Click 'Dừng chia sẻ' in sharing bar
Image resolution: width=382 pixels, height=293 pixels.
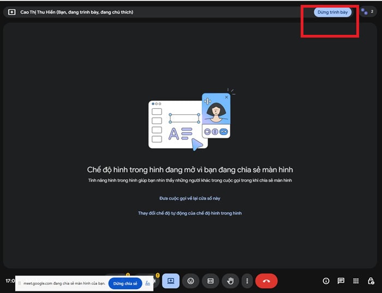click(x=125, y=284)
